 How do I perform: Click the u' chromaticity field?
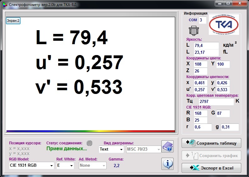click(x=200, y=90)
